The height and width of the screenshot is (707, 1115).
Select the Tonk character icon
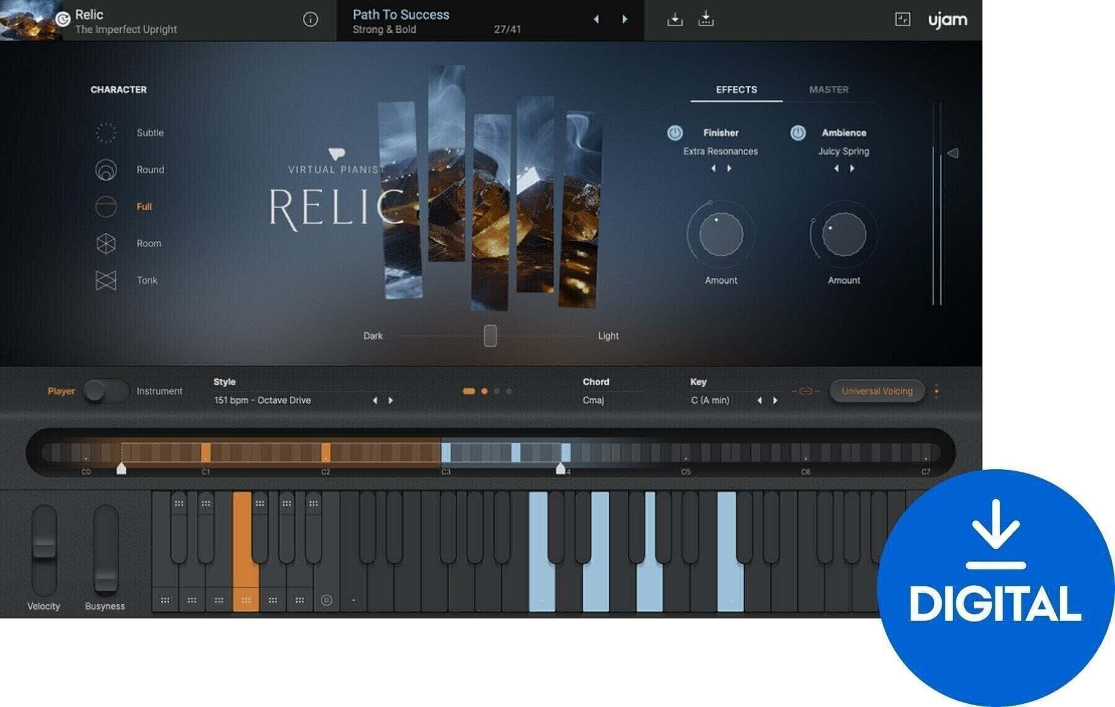pos(106,280)
